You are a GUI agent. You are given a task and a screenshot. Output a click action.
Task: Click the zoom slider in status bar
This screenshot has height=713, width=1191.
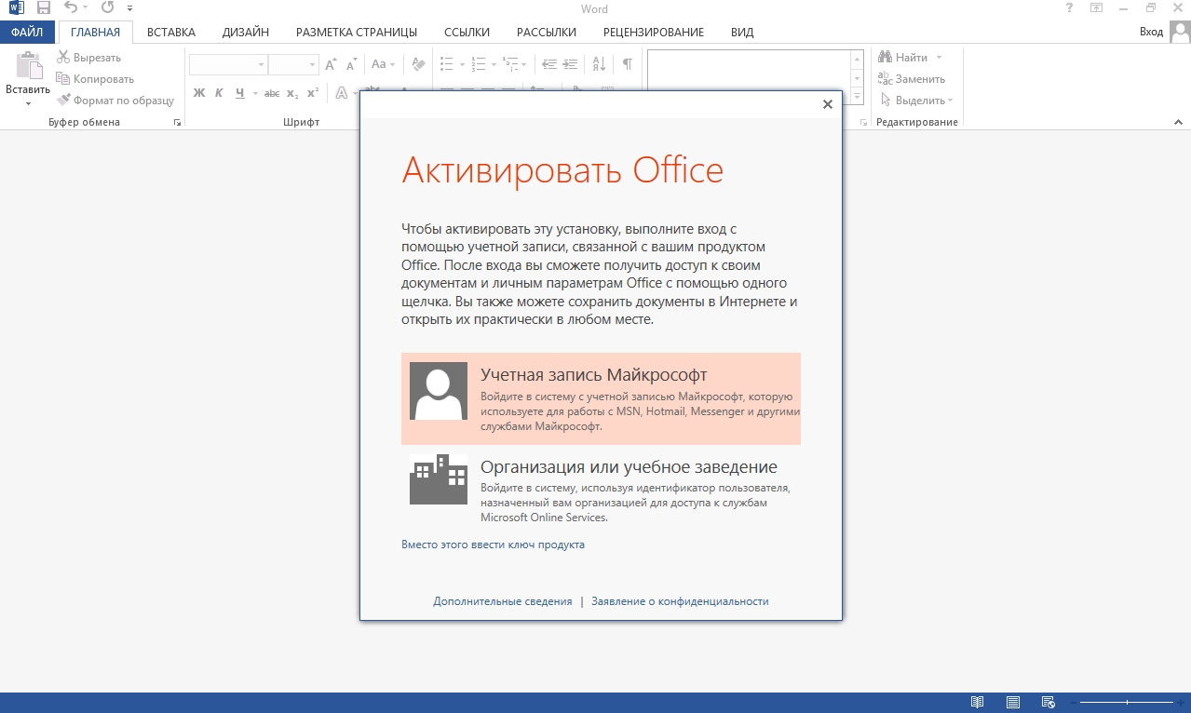pyautogui.click(x=1127, y=703)
